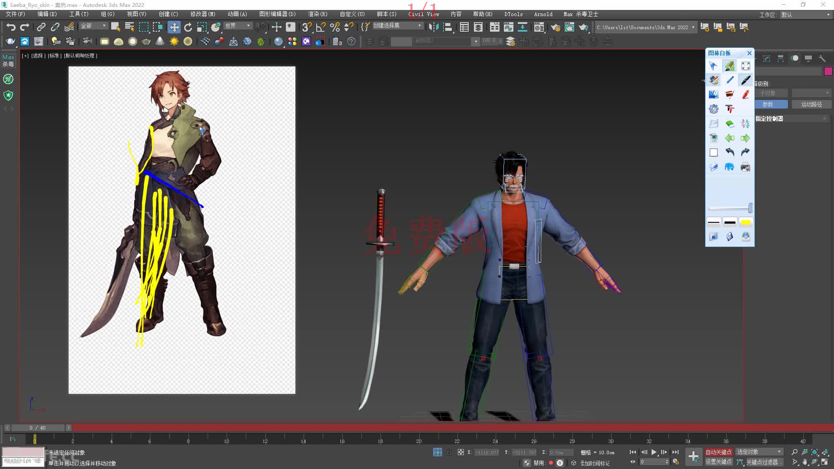Open the Rendered Frame Window icon
Image resolution: width=834 pixels, height=469 pixels.
pyautogui.click(x=569, y=27)
